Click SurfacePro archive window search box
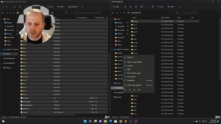The width and height of the screenshot is (221, 124). pos(89,13)
